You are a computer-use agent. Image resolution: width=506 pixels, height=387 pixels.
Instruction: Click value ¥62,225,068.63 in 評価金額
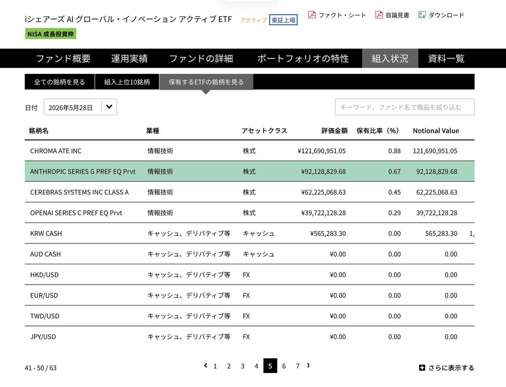click(323, 192)
